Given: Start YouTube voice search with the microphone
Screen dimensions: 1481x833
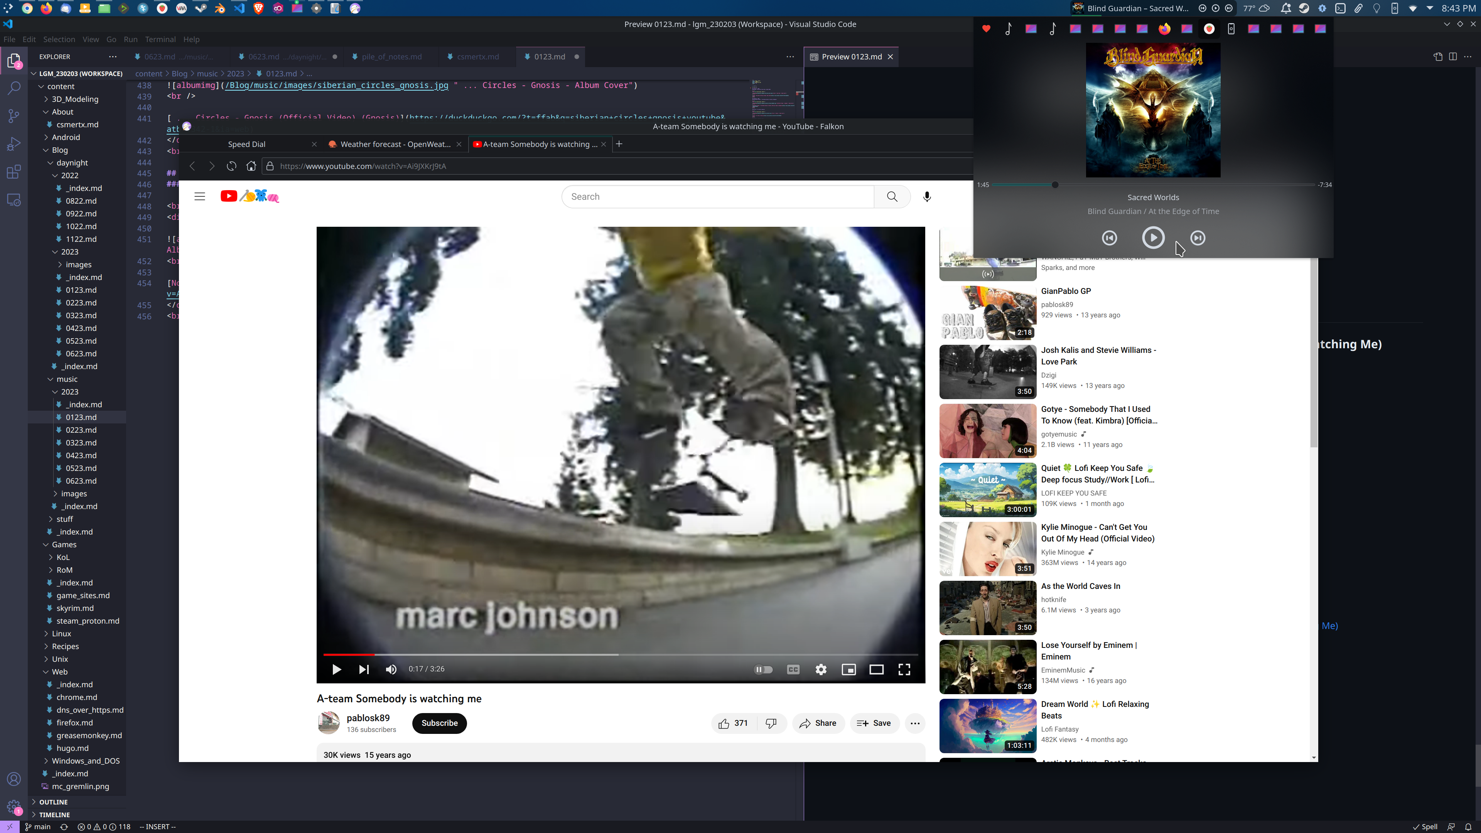Looking at the screenshot, I should coord(927,197).
